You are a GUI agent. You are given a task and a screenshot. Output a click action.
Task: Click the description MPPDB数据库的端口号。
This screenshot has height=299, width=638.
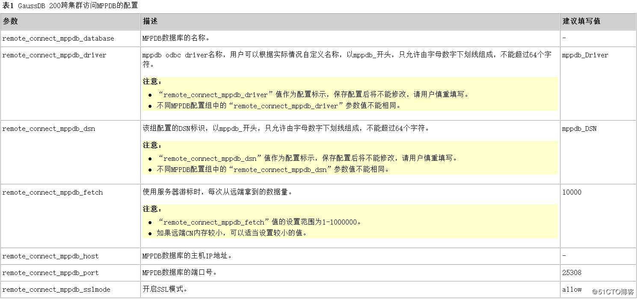[180, 272]
